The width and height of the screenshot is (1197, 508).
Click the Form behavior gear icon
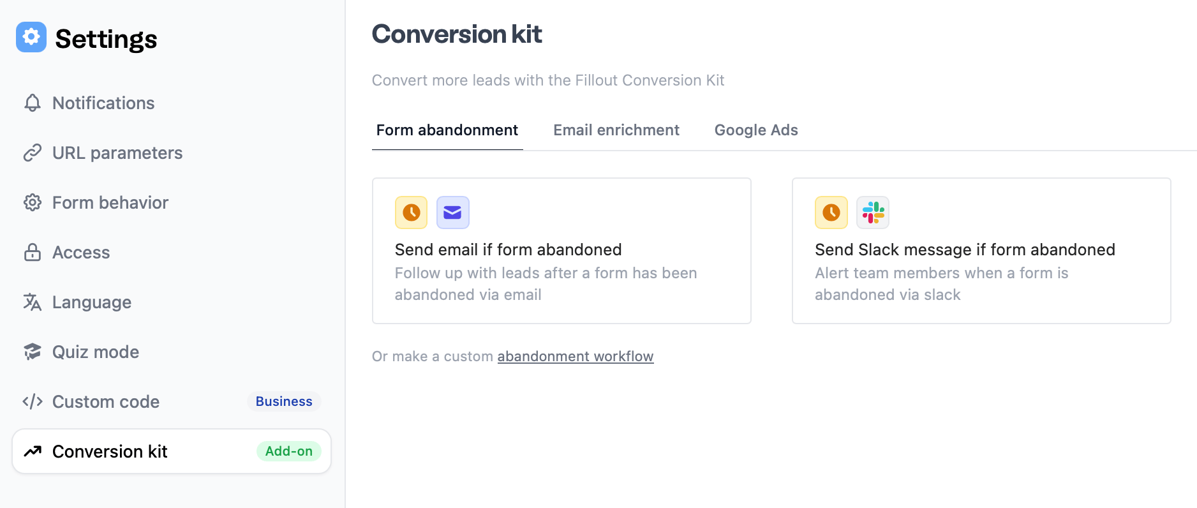33,202
